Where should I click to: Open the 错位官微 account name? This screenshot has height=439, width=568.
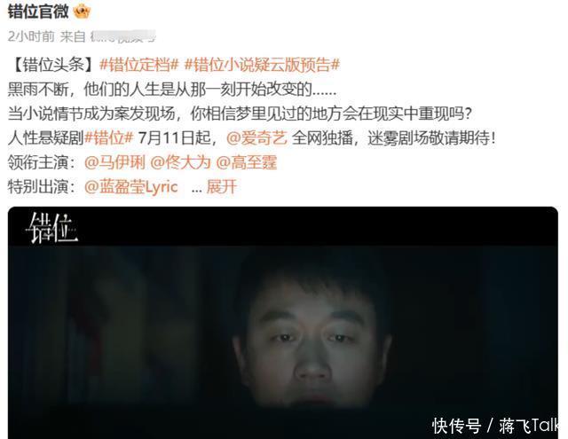click(x=38, y=12)
